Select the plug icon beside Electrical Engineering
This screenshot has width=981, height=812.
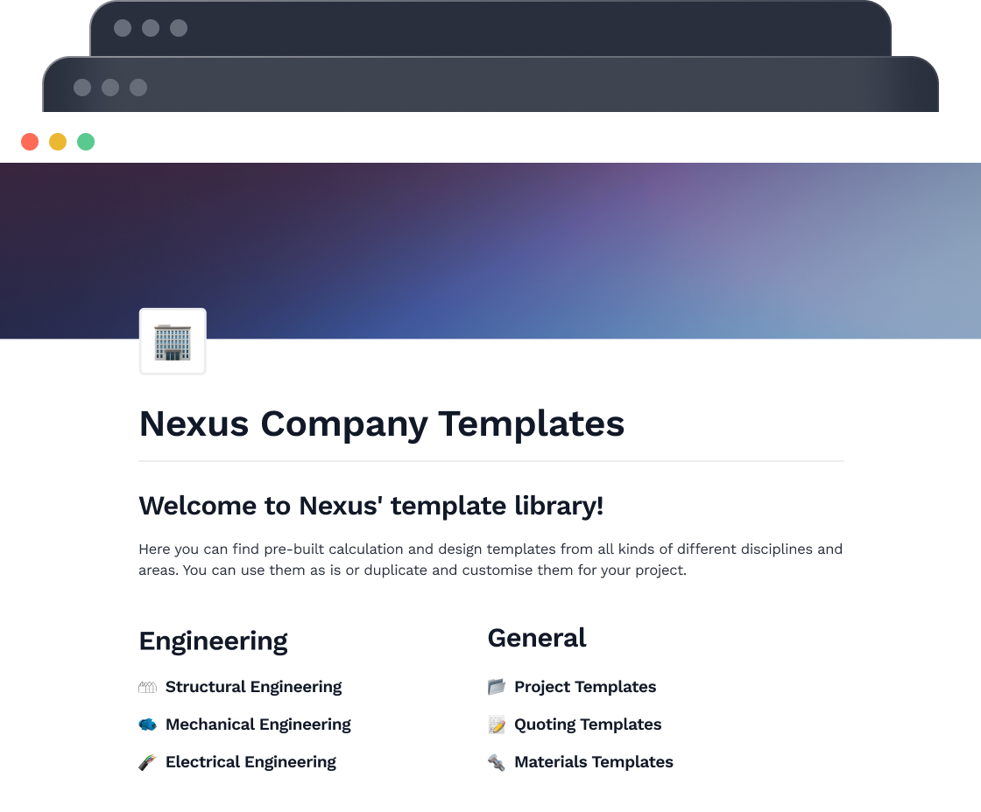(147, 762)
